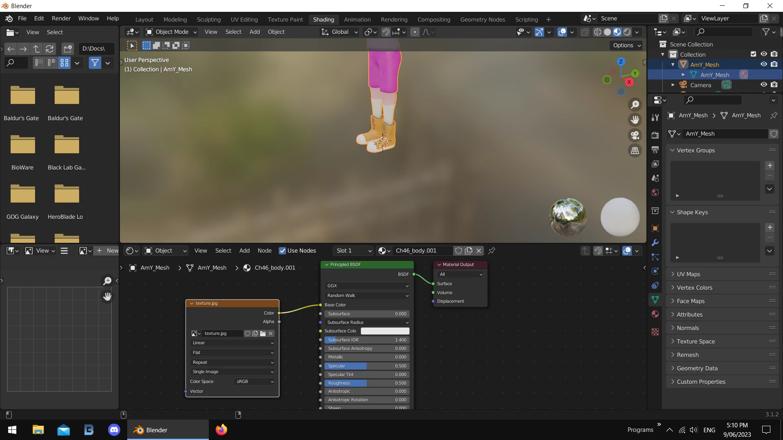Screen dimensions: 783x440
Task: Open Modifier properties wrench icon
Action: (655, 243)
